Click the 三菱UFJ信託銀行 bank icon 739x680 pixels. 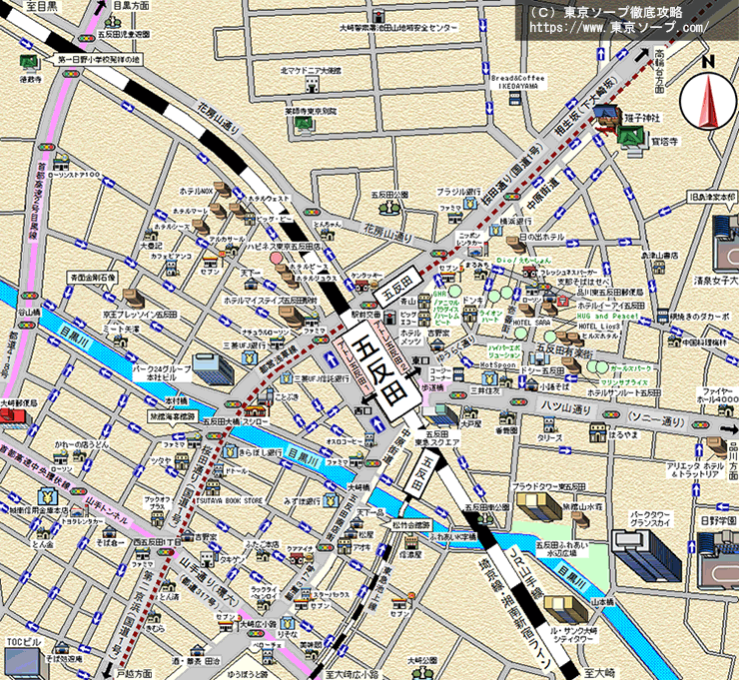287,377
